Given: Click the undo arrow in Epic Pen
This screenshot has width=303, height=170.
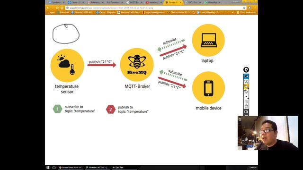Looking at the screenshot, I should (246, 102).
